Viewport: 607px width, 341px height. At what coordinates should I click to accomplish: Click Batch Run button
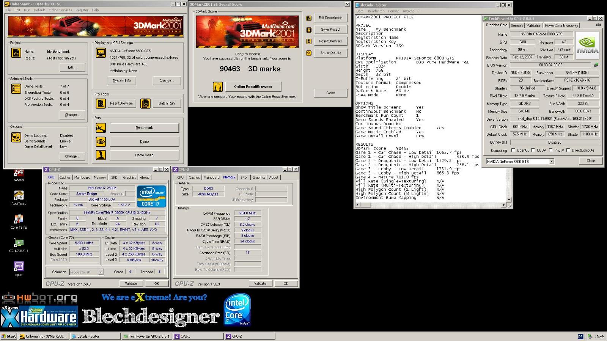[x=167, y=103]
